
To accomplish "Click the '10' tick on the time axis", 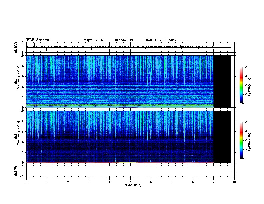I will [x=234, y=182].
